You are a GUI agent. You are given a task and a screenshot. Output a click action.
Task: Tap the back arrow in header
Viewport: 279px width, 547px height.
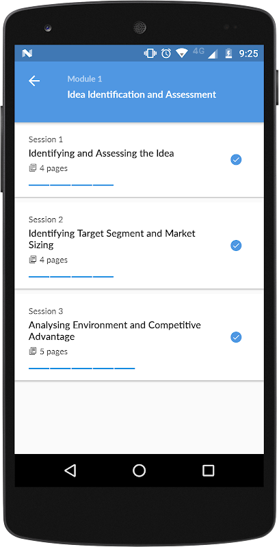34,81
